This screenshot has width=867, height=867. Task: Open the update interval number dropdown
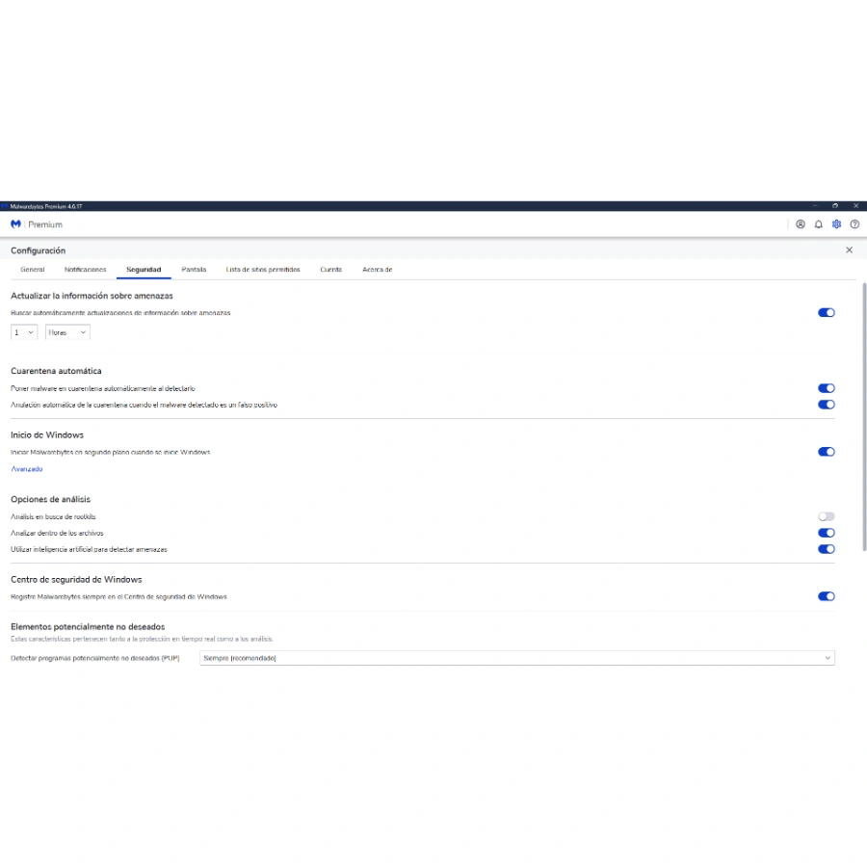point(24,332)
